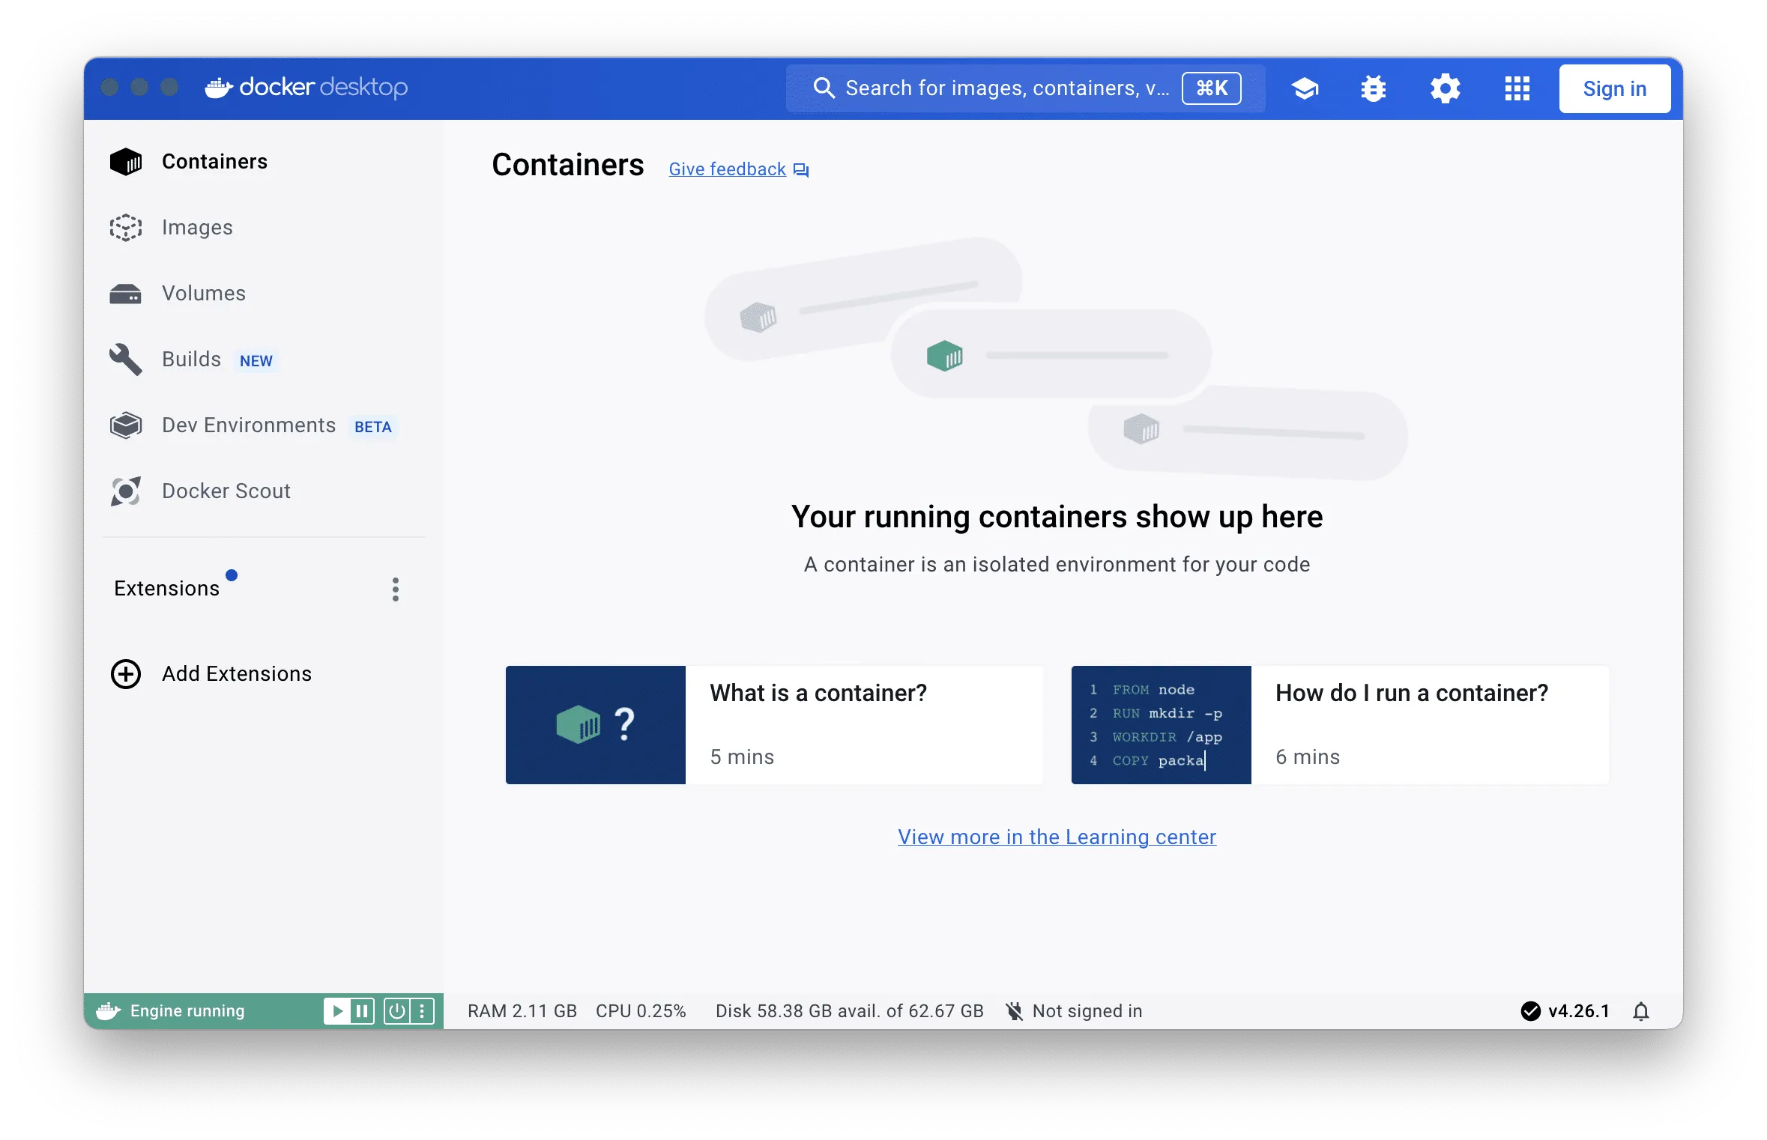Click the Builds wrench icon
1767x1140 pixels.
[x=125, y=360]
